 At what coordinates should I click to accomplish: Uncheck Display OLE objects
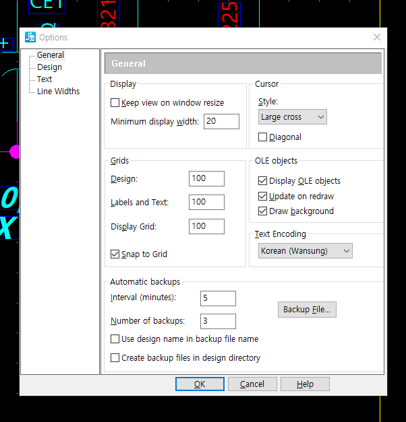click(x=263, y=181)
